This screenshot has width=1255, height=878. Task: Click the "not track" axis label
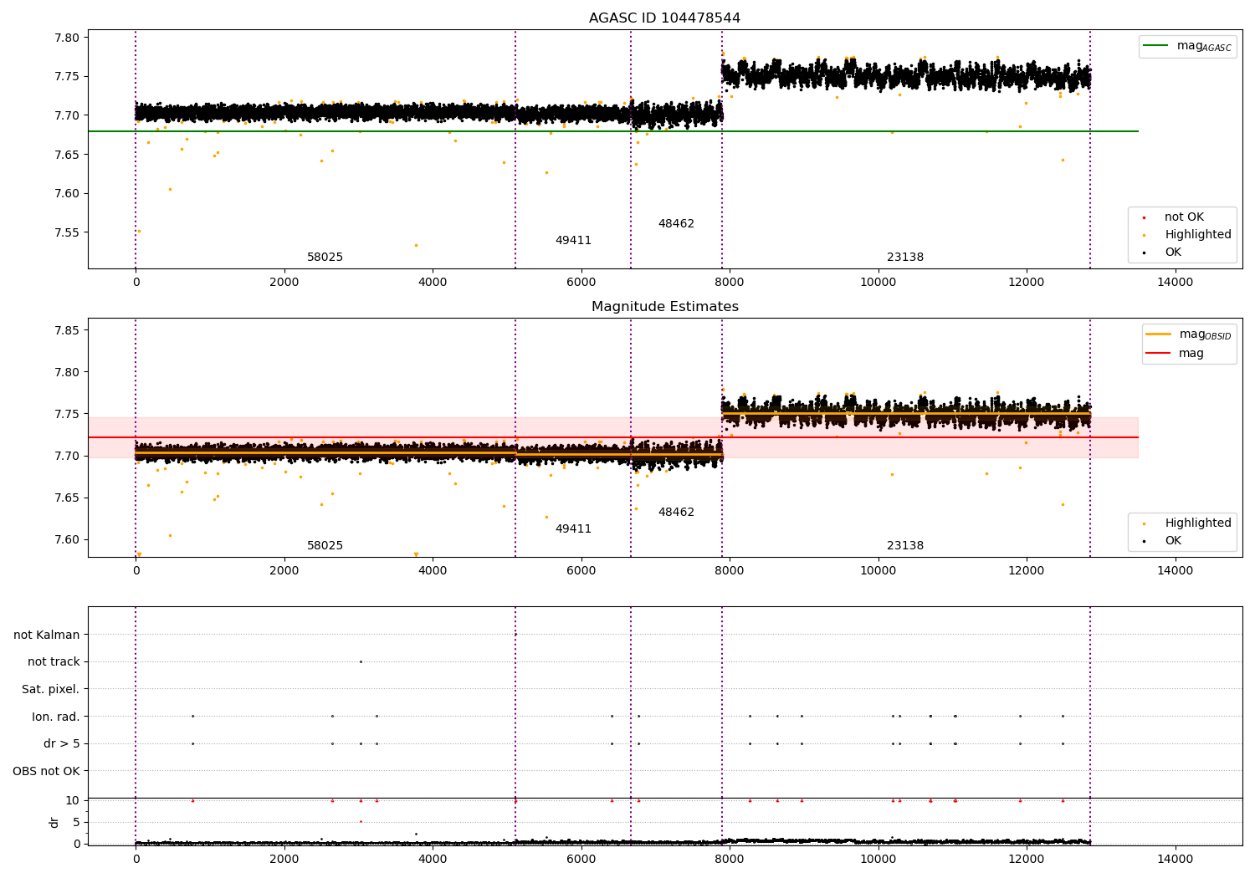54,662
